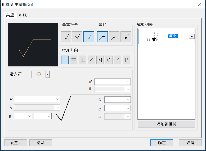Select the crossed lay direction symbol

pos(91,60)
